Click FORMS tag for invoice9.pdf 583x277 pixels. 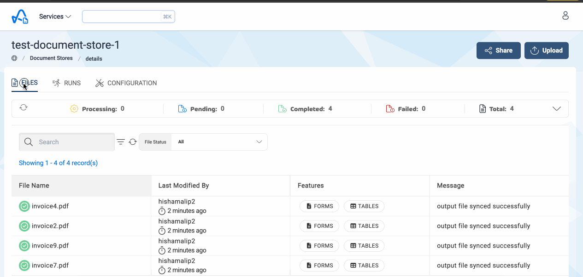(319, 246)
